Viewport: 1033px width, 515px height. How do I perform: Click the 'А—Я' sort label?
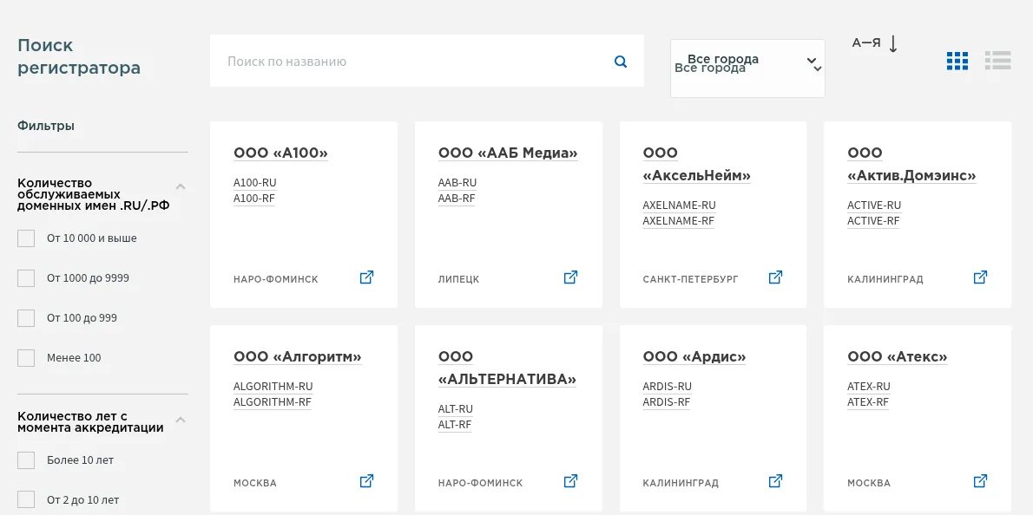click(x=866, y=43)
